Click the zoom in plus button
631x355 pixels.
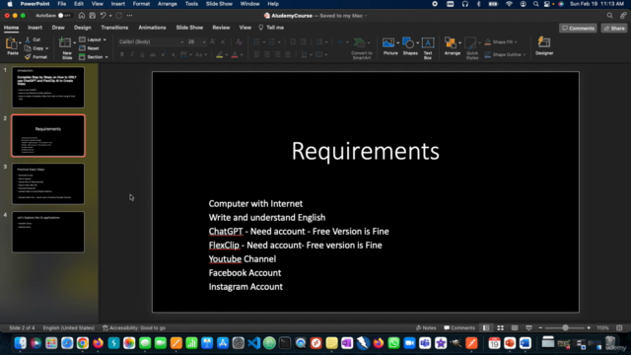pyautogui.click(x=589, y=328)
